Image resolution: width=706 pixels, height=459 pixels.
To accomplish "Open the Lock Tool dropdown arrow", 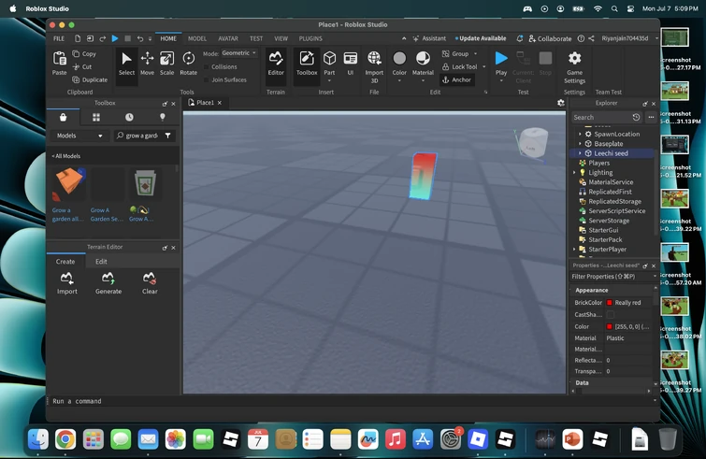I will (484, 66).
